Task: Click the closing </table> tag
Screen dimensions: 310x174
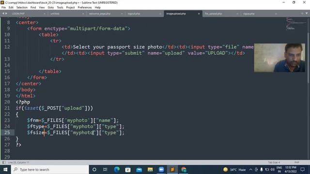Action: click(x=50, y=72)
